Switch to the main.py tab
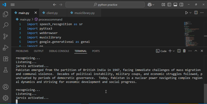Image resolution: width=207 pixels, height=104 pixels. click(x=24, y=13)
